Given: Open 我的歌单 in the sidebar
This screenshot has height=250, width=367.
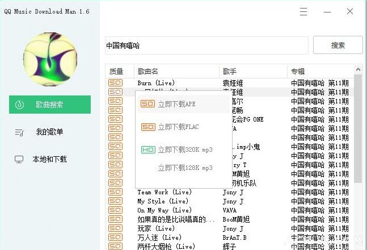Looking at the screenshot, I should 49,132.
